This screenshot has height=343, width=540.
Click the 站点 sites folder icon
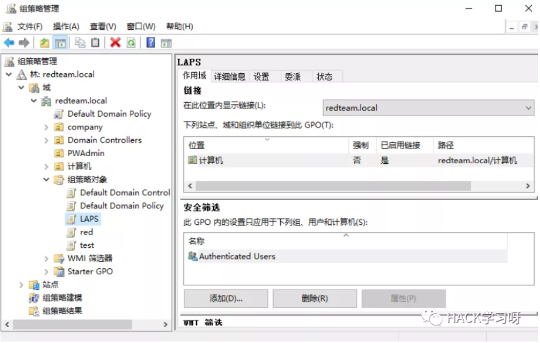pos(34,285)
